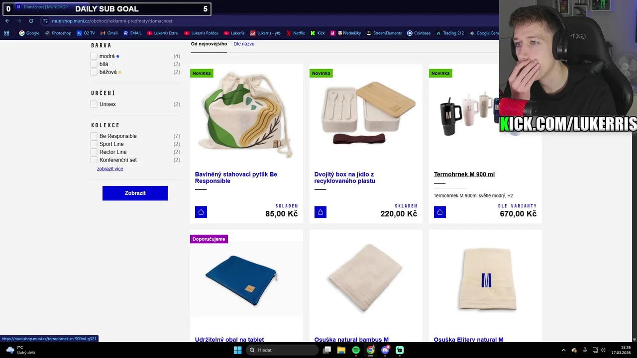Open Discord from the taskbar
Image resolution: width=637 pixels, height=358 pixels.
(385, 350)
